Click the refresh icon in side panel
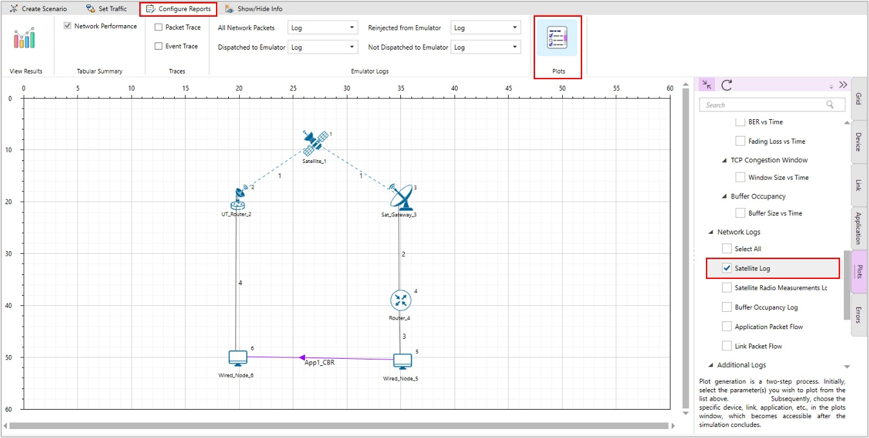 [x=727, y=85]
